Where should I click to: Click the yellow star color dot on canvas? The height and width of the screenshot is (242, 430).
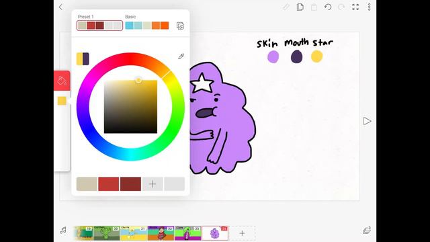tap(316, 56)
